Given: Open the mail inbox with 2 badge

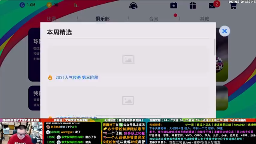Looking at the screenshot, I should (x=214, y=5).
